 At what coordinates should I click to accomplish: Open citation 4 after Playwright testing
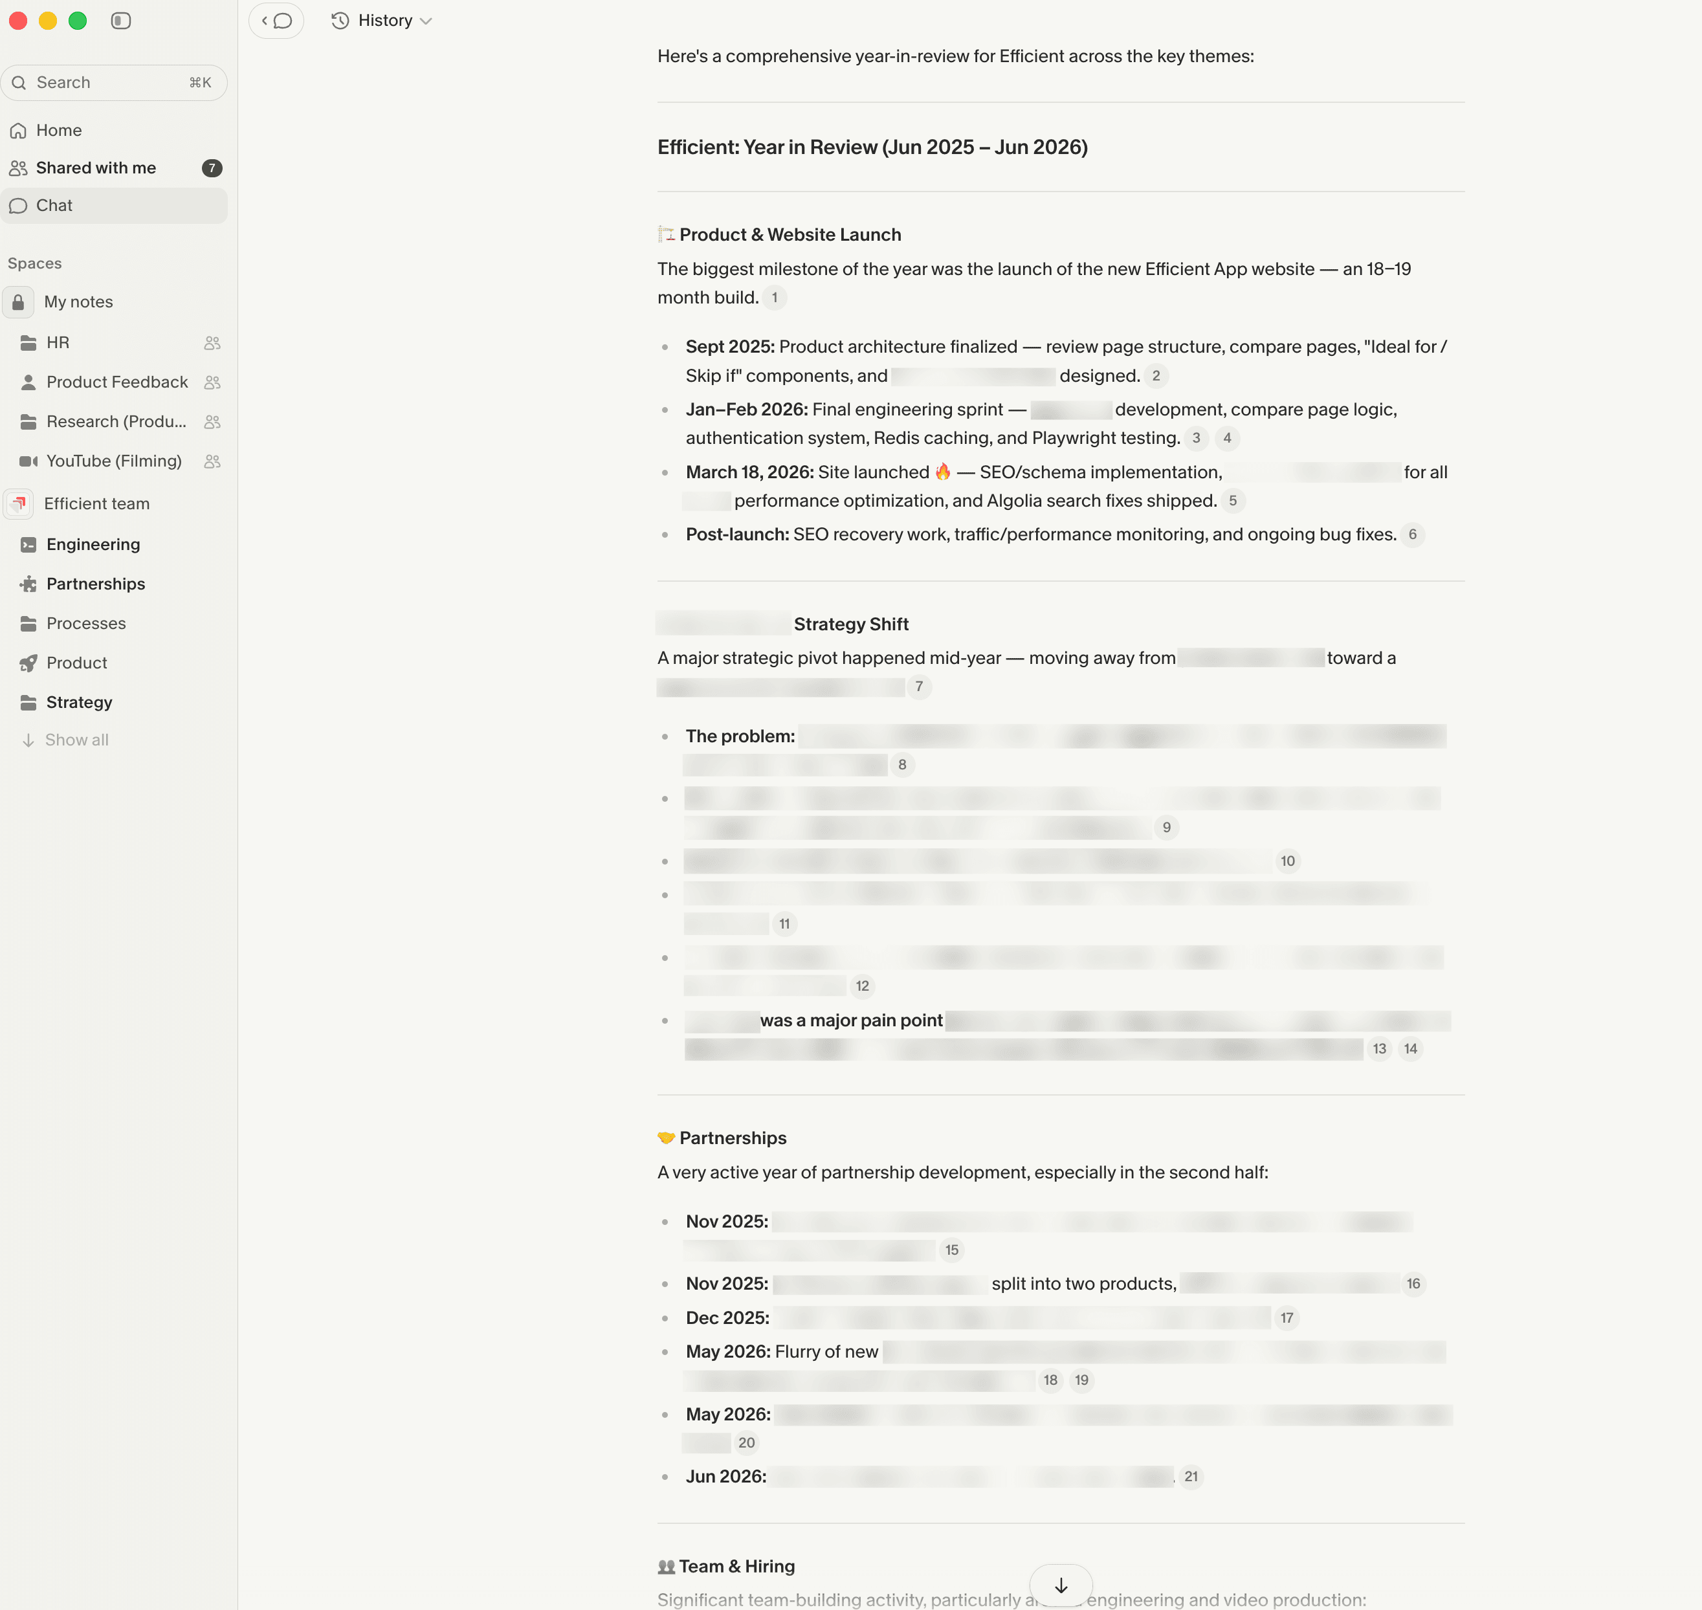pyautogui.click(x=1228, y=439)
